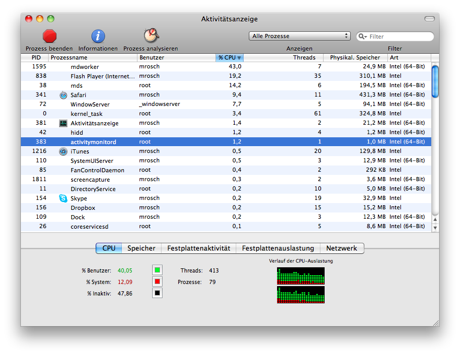
Task: Select the WindowServer process
Action: coord(226,104)
